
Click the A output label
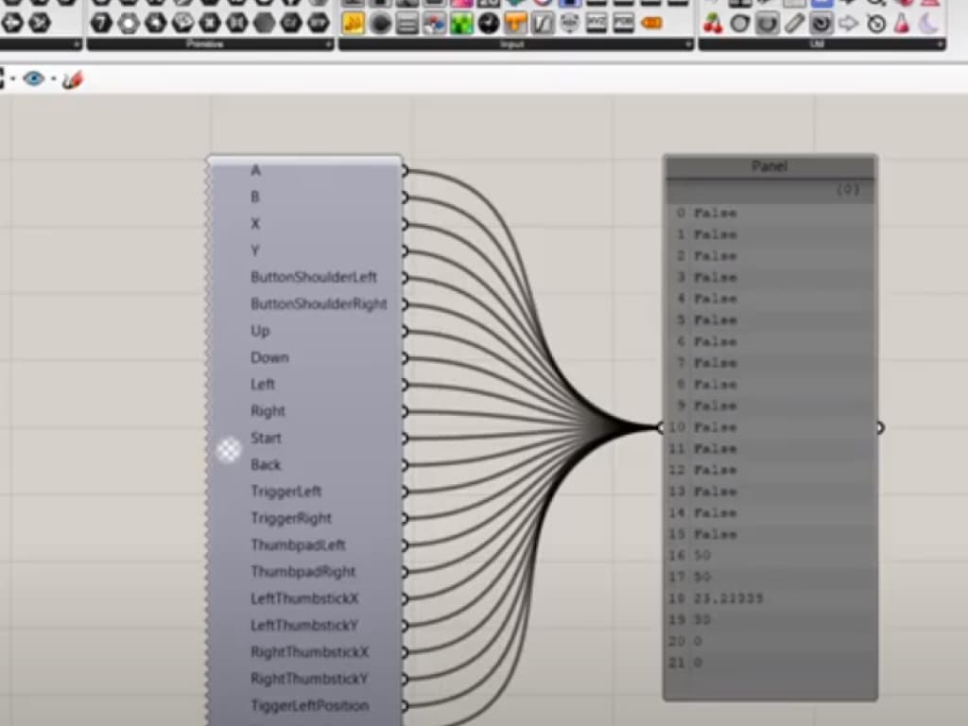pos(255,170)
